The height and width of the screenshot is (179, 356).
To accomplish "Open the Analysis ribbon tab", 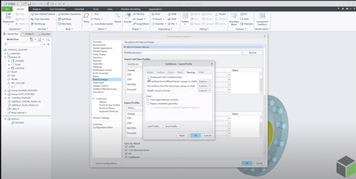I will (x=37, y=9).
